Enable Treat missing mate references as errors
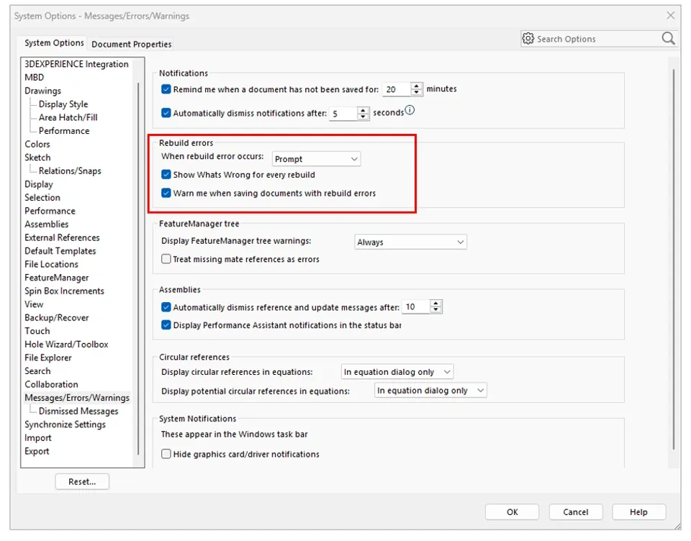Screen dimensions: 691x541 pyautogui.click(x=166, y=259)
